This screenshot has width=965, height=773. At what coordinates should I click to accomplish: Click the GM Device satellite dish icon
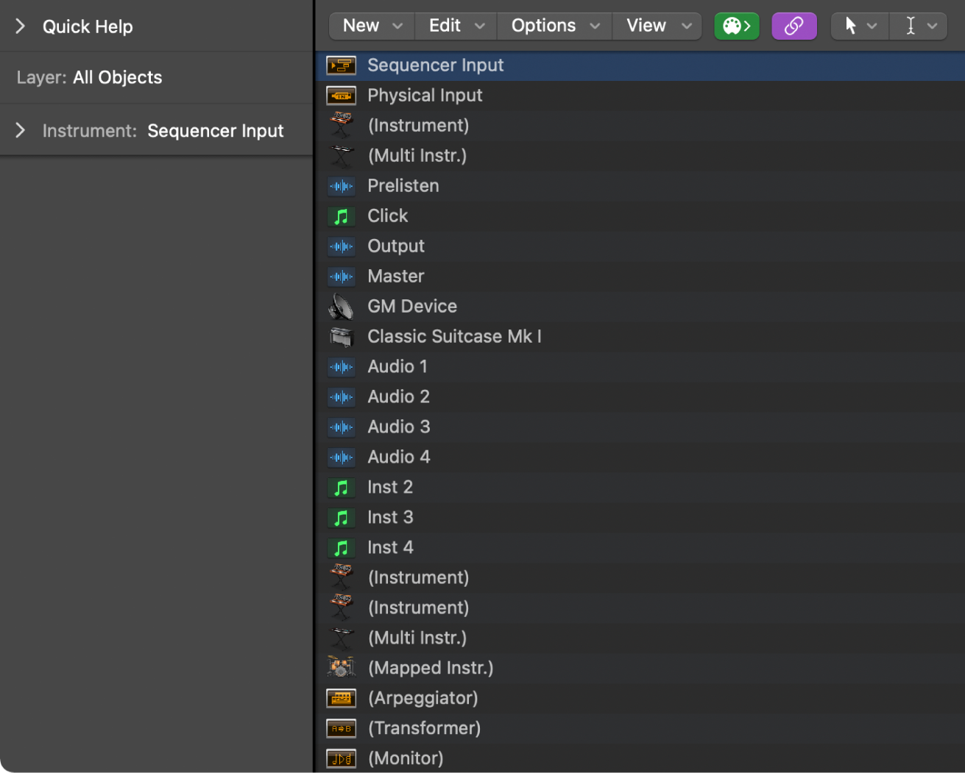coord(341,306)
